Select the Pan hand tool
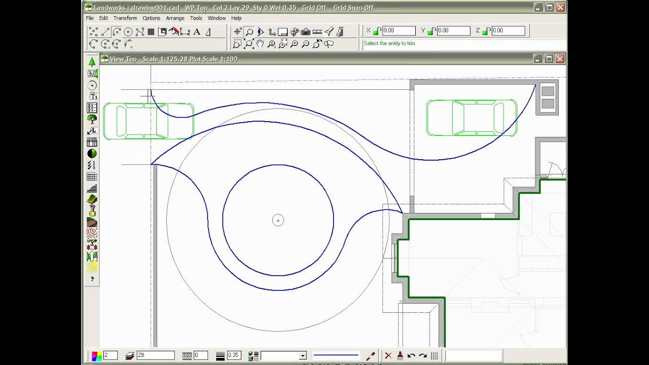 click(260, 44)
